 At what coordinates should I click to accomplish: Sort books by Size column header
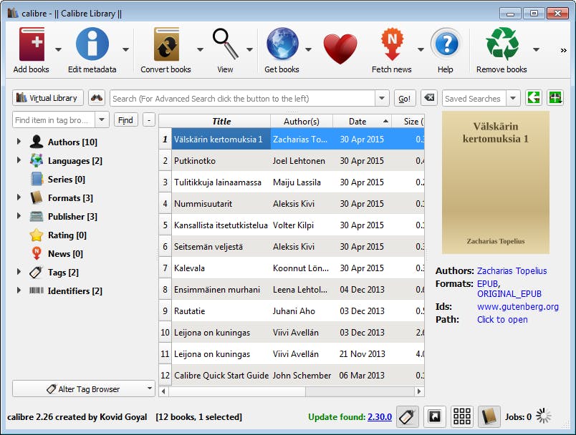[408, 122]
